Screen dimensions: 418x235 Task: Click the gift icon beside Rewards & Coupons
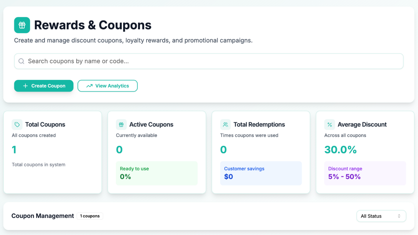coord(22,25)
